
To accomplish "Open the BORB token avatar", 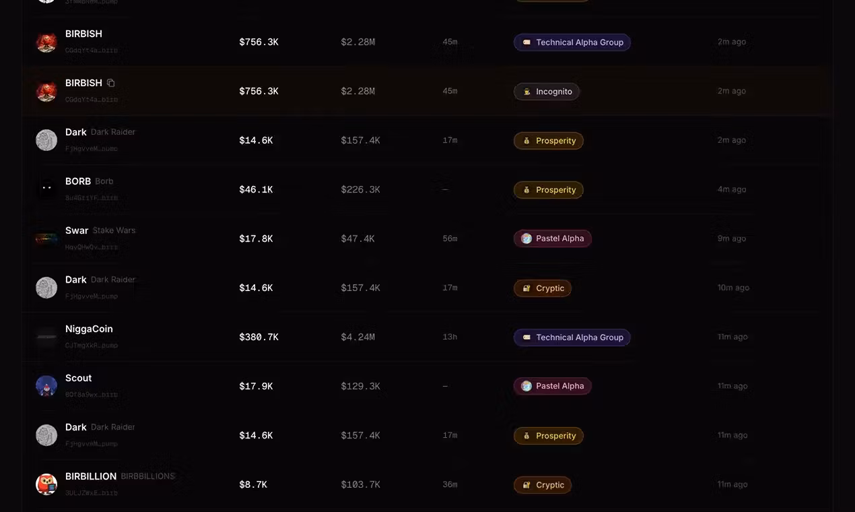I will point(46,189).
